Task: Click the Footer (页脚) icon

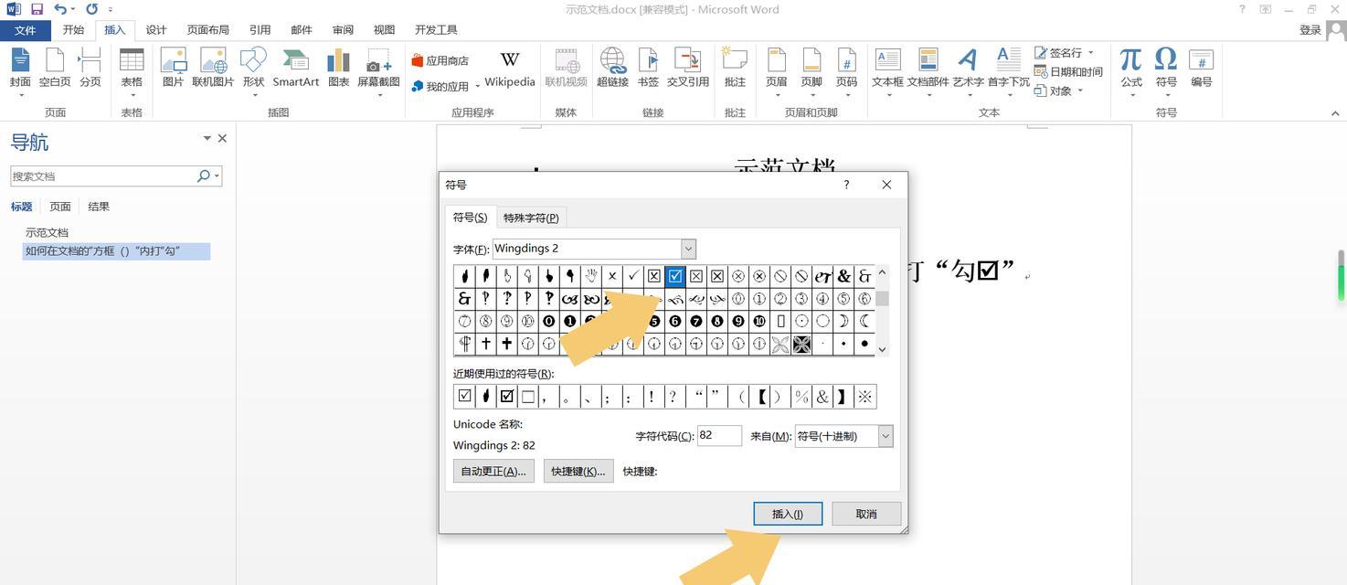Action: pos(811,61)
